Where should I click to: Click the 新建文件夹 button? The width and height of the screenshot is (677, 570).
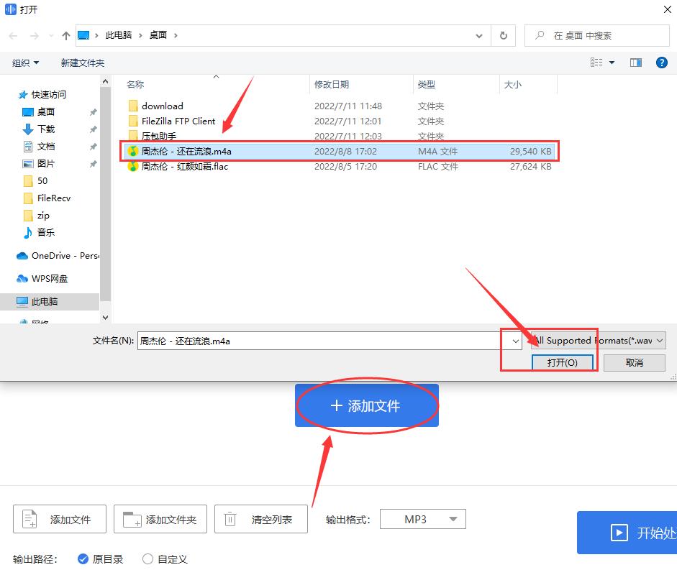point(82,63)
